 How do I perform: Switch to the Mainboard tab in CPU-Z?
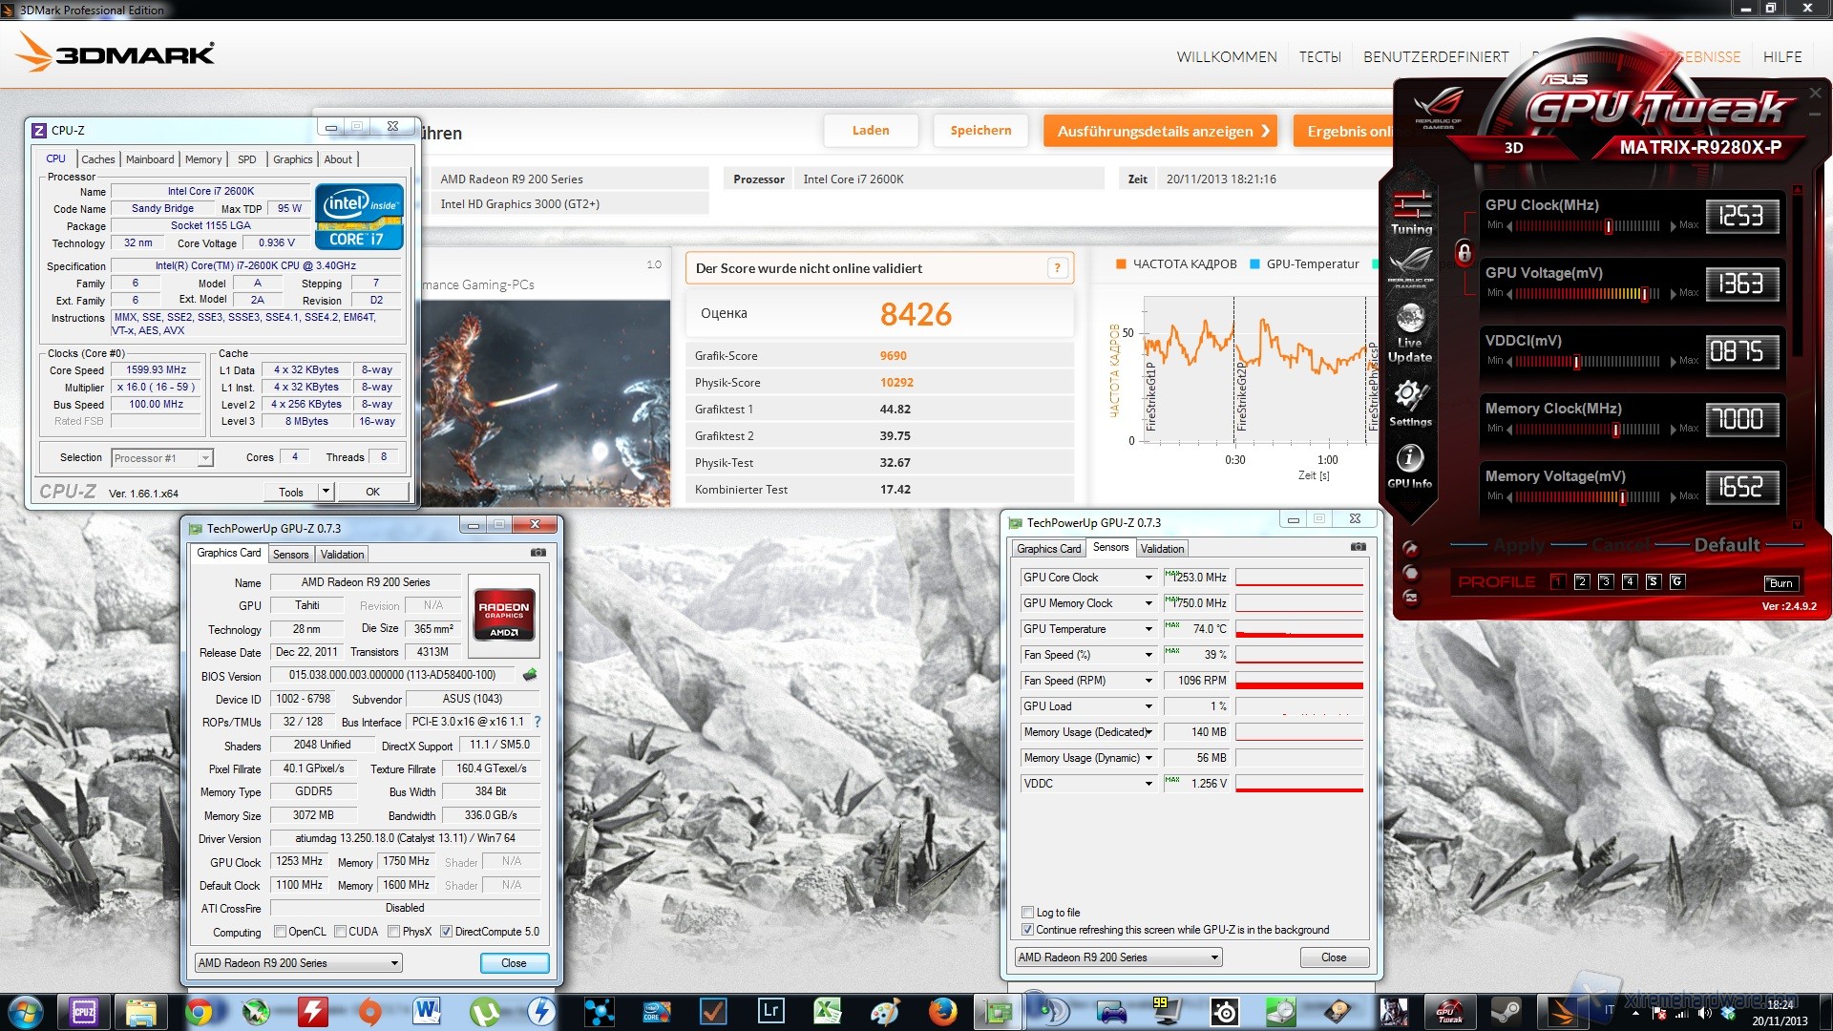click(150, 159)
